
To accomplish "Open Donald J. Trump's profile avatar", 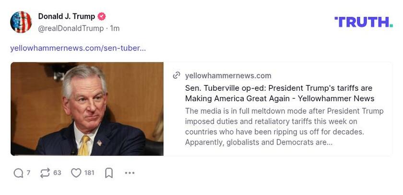I will pyautogui.click(x=21, y=22).
